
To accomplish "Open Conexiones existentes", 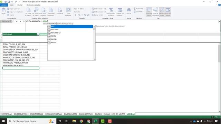I will coord(51,12).
